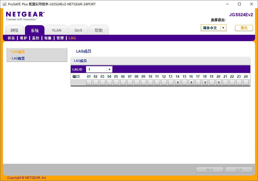258x181 pixels.
Task: Toggle LAG membership for port 08
Action: coord(137,82)
